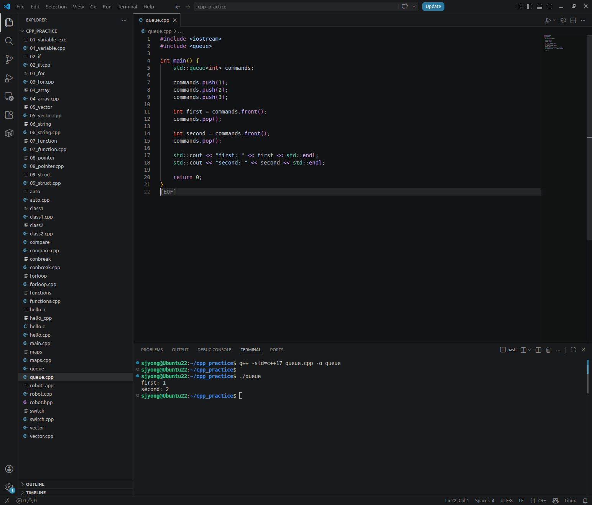
Task: Click the cpp_practice command center search box
Action: [297, 7]
